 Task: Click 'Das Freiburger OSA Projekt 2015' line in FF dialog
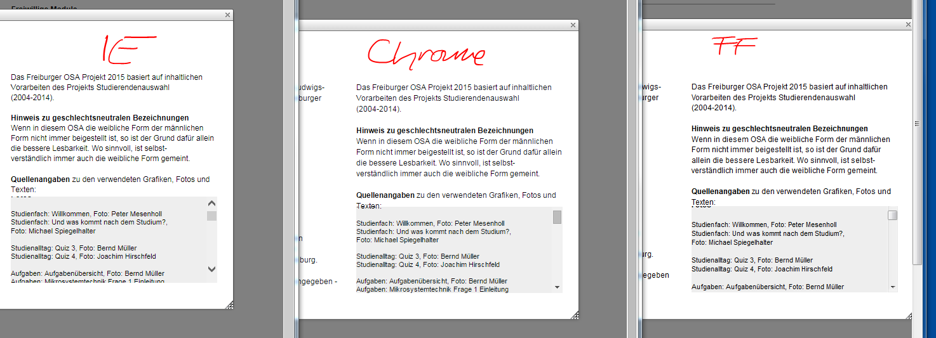coord(789,86)
